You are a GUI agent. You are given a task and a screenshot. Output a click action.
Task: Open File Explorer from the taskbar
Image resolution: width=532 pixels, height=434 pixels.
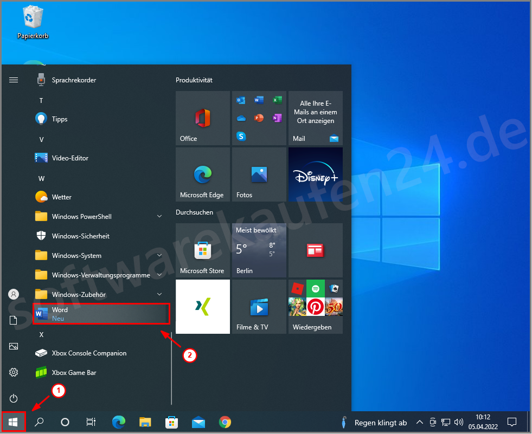[x=145, y=422]
